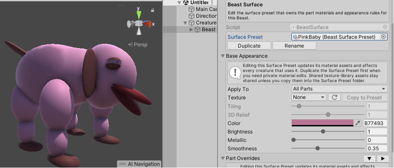The width and height of the screenshot is (394, 168).
Task: Open the Untitled scene options menu
Action: click(x=212, y=3)
